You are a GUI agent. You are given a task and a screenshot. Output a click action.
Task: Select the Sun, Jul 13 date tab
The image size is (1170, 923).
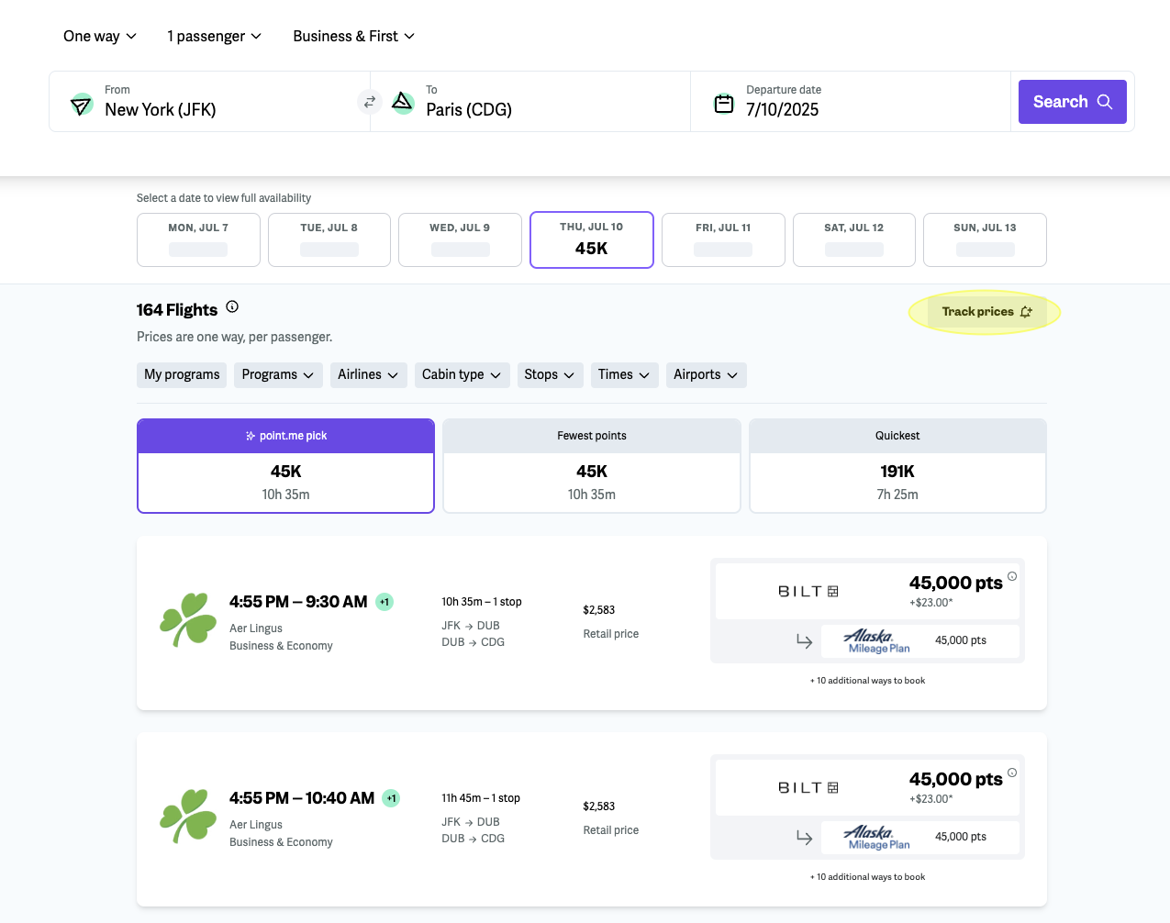(x=985, y=239)
